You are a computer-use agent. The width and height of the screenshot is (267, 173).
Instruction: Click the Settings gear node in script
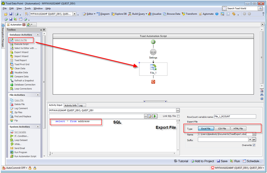click(x=153, y=52)
